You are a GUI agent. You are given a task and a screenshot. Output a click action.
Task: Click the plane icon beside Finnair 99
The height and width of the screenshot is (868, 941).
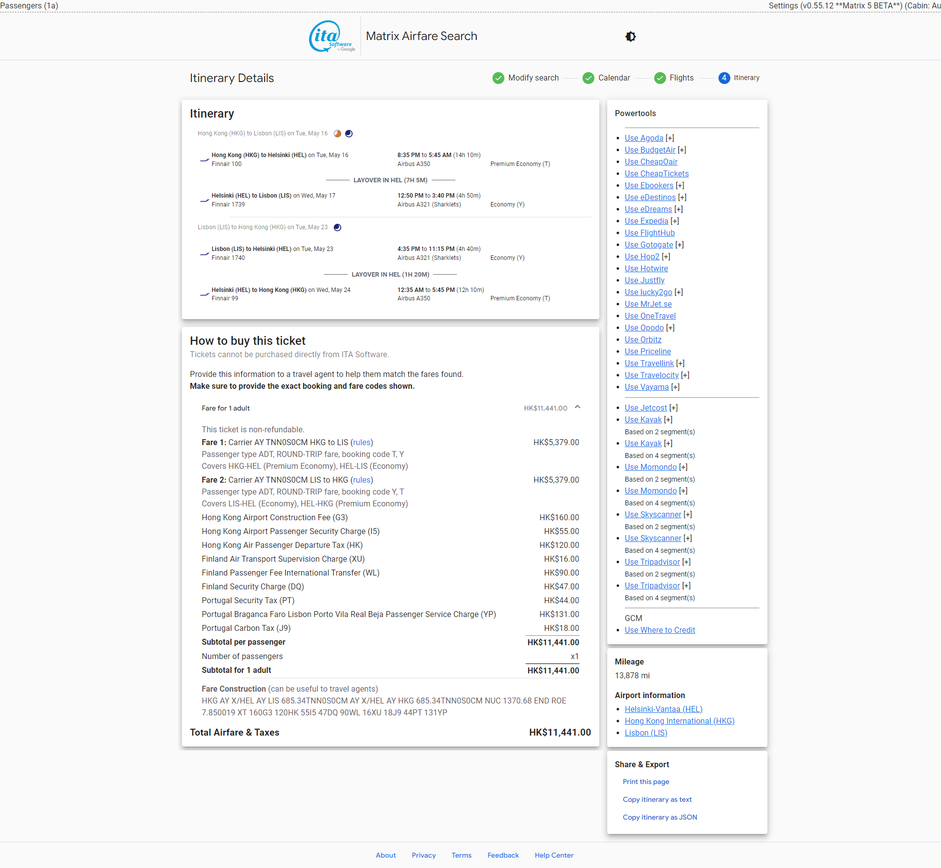click(x=204, y=294)
